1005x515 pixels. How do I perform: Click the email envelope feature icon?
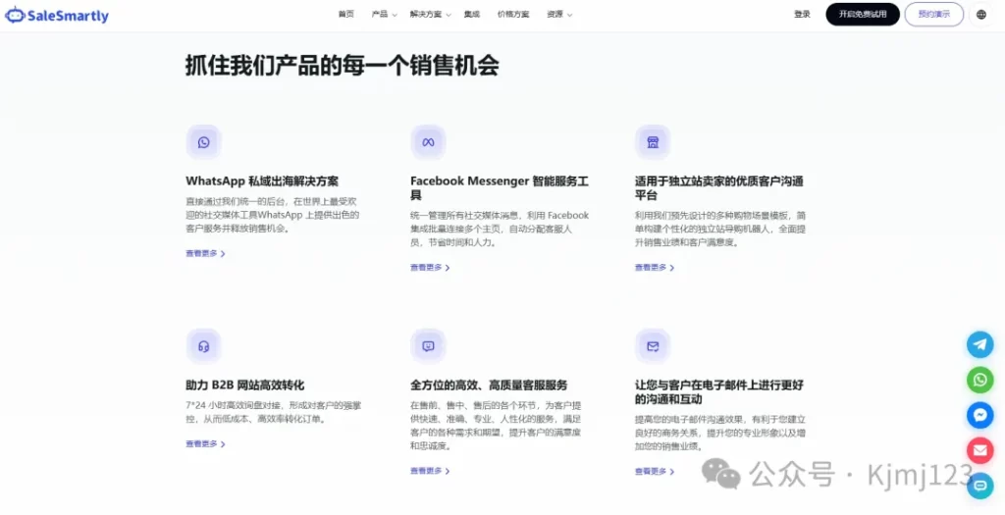tap(653, 346)
